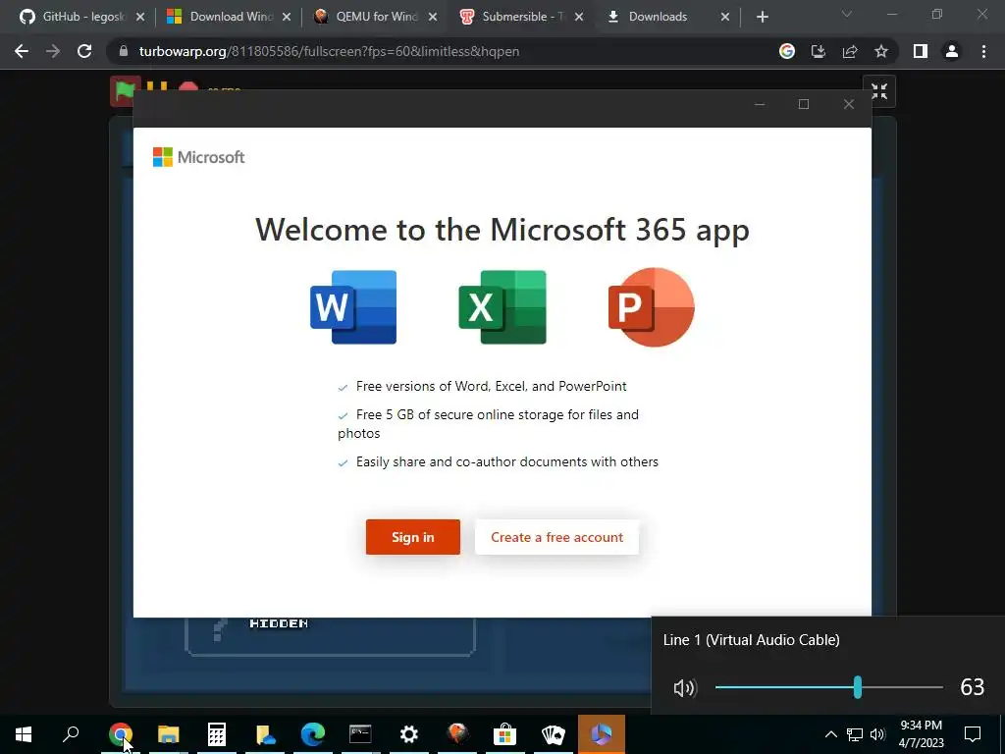Open the Windows Start menu
Viewport: 1005px width, 754px height.
[x=24, y=734]
